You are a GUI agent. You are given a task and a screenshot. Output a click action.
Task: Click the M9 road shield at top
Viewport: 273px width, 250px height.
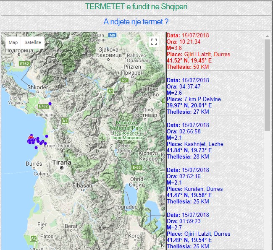[x=112, y=35]
